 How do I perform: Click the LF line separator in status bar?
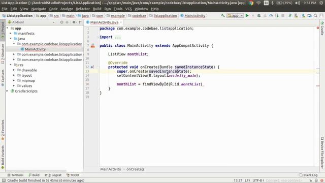(x=247, y=180)
